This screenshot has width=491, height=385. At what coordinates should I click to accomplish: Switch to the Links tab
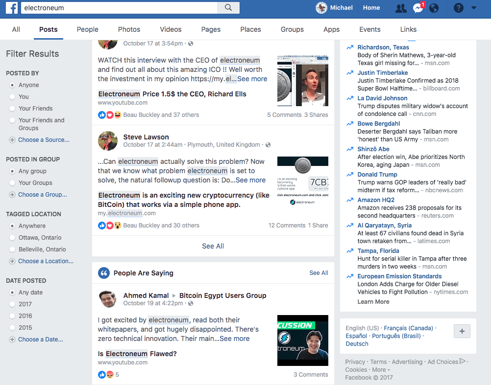tap(408, 29)
